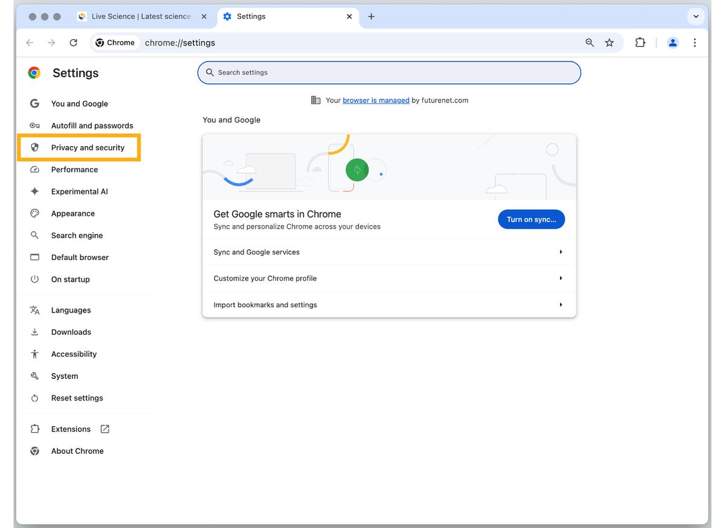
Task: Go back with the back arrow
Action: pos(30,43)
